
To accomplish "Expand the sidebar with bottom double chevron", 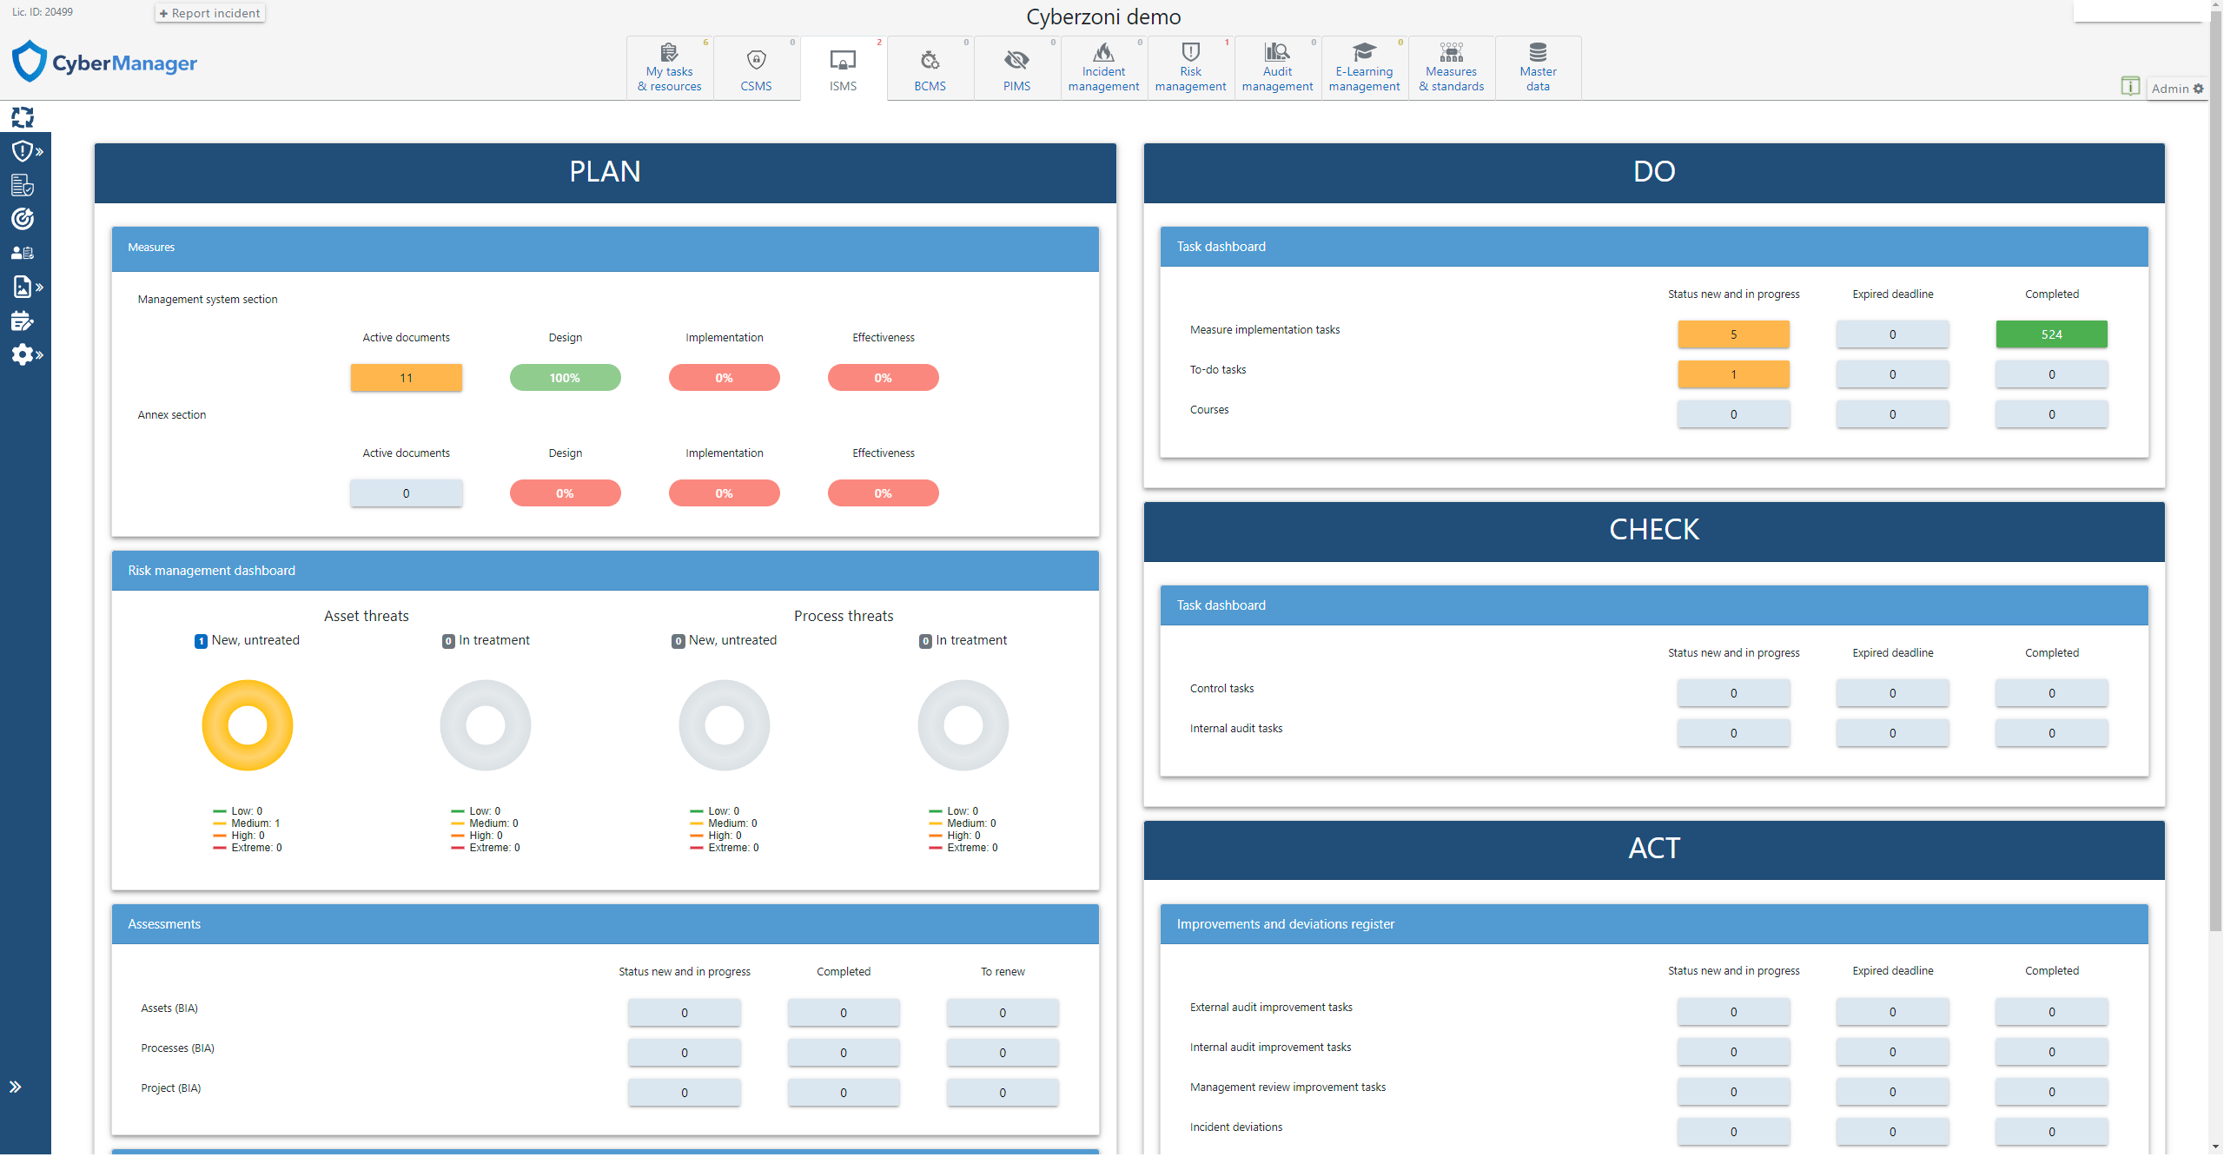I will [16, 1087].
